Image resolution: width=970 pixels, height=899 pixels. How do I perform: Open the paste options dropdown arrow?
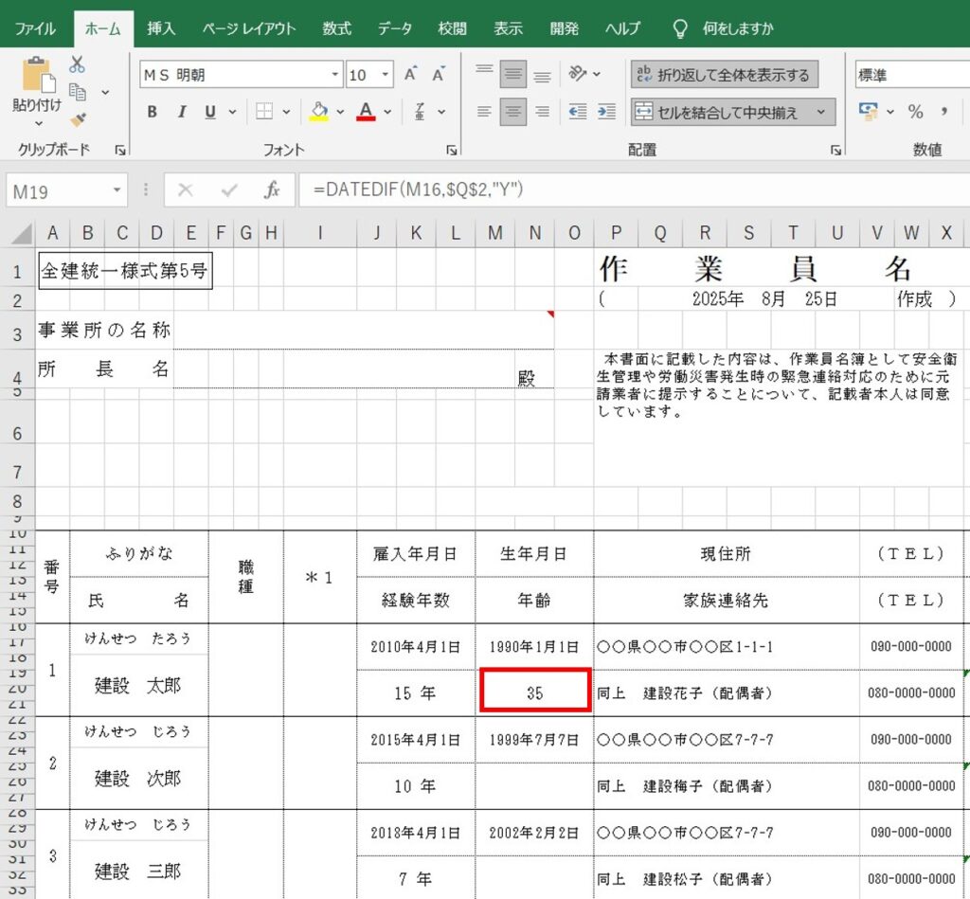38,124
